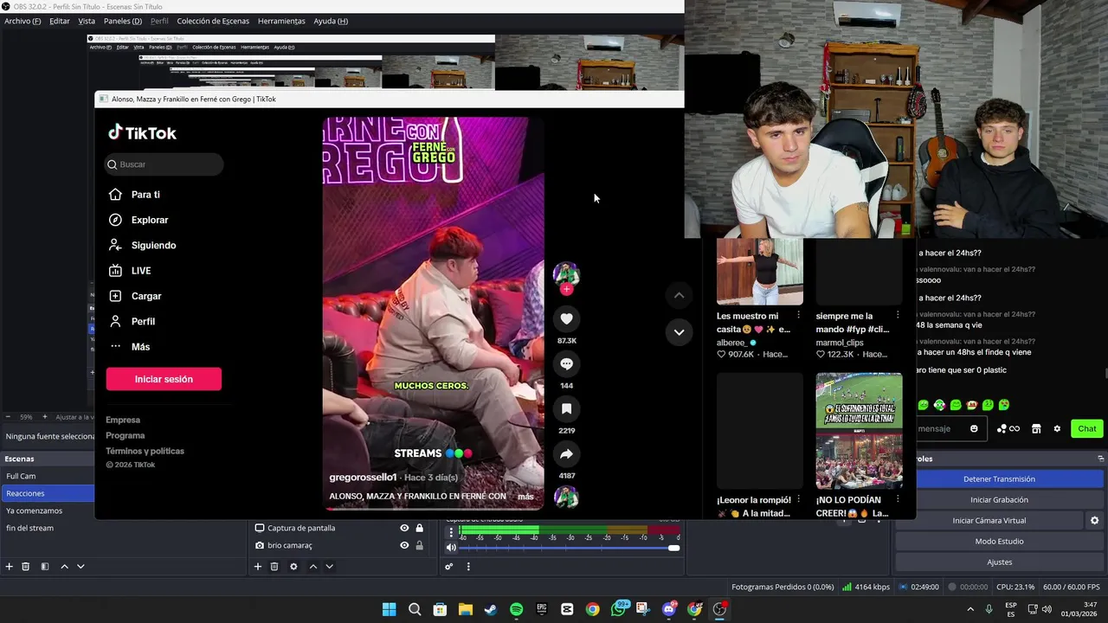Open the ¡NO LO PODÍAN CREER! video thumbnail

point(859,431)
